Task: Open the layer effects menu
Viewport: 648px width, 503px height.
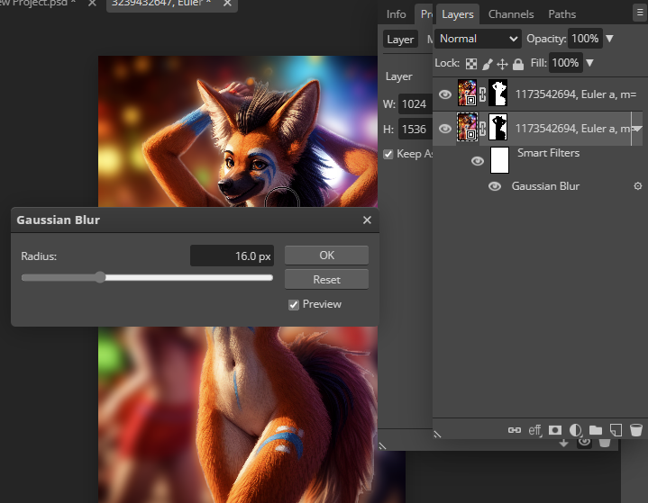Action: (x=534, y=430)
